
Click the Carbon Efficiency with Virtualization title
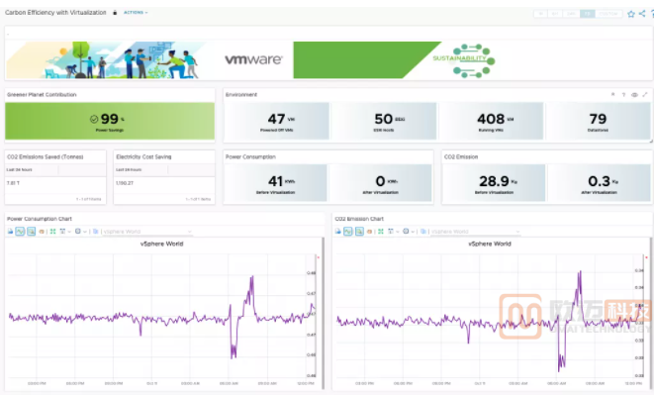point(55,13)
